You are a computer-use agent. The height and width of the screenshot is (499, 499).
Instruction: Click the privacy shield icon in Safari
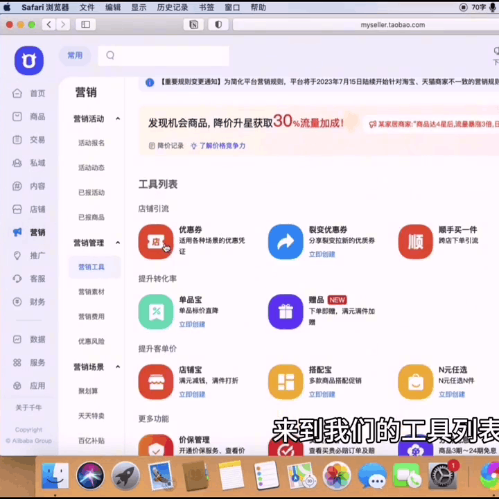[218, 24]
